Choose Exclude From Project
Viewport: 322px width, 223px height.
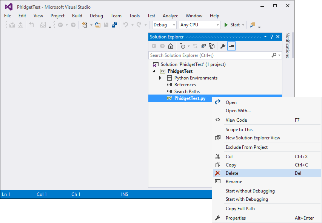[267, 147]
